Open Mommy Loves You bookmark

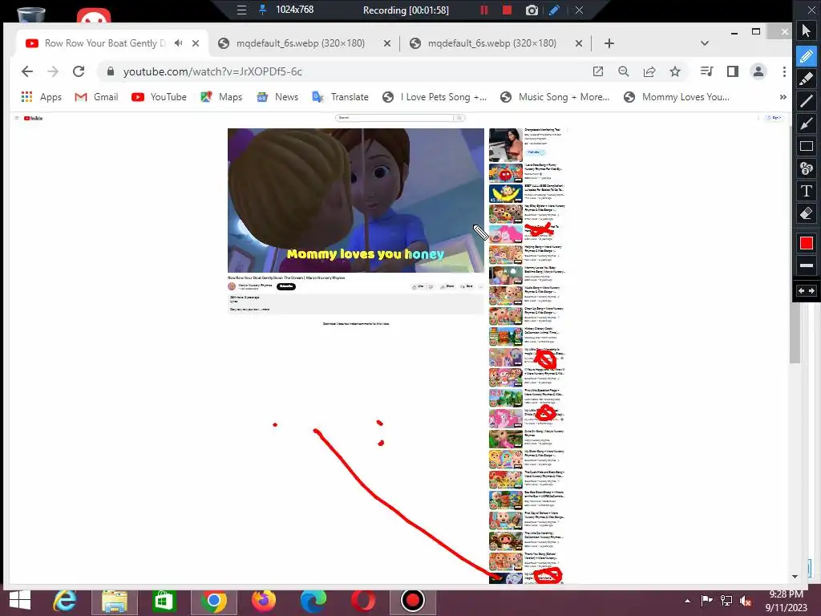pos(675,97)
